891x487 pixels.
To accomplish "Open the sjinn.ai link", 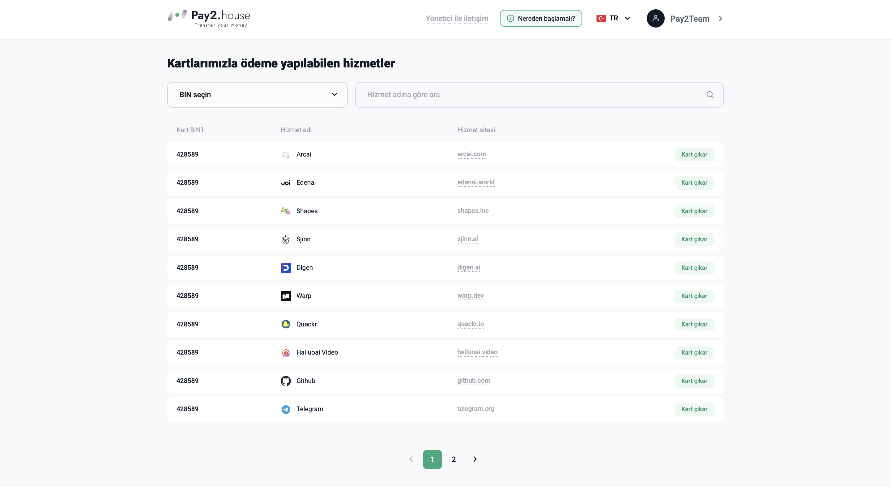I will point(468,239).
